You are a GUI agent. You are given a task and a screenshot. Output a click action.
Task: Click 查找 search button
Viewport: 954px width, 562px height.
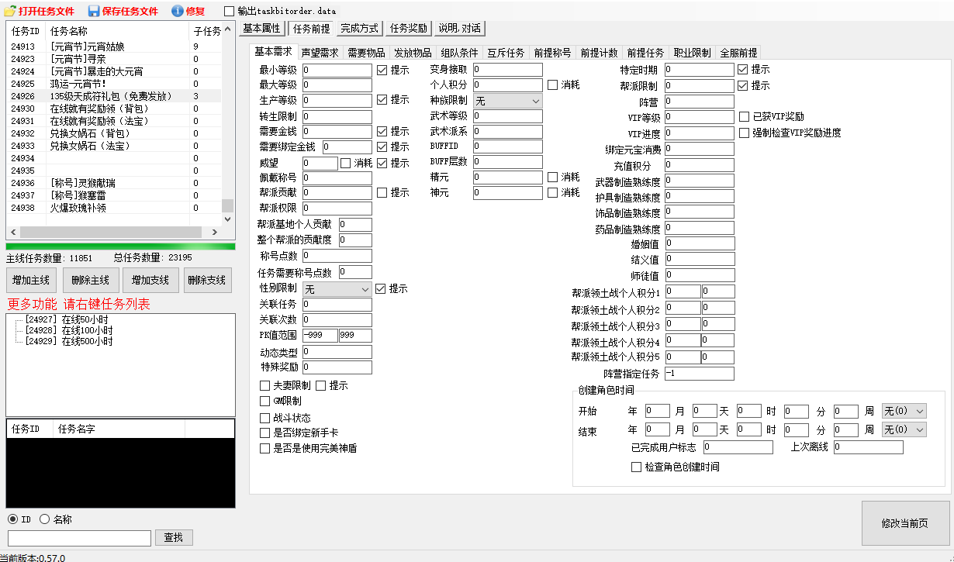pyautogui.click(x=175, y=537)
